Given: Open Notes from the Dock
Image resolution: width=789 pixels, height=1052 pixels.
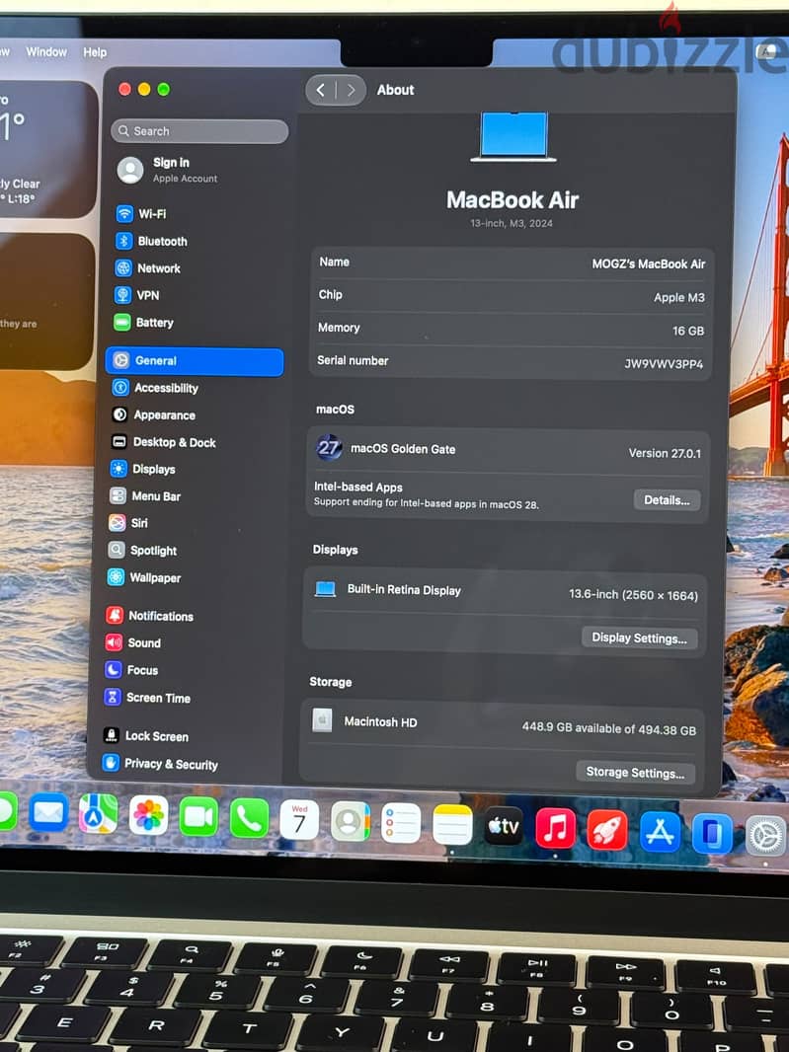Looking at the screenshot, I should (x=452, y=825).
